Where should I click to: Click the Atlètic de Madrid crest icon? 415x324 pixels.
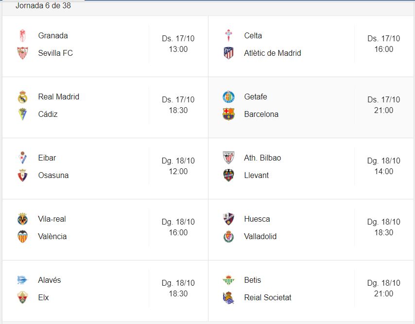tap(228, 53)
